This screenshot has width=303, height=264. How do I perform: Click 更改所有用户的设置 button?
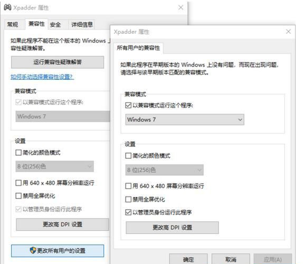pos(58,251)
